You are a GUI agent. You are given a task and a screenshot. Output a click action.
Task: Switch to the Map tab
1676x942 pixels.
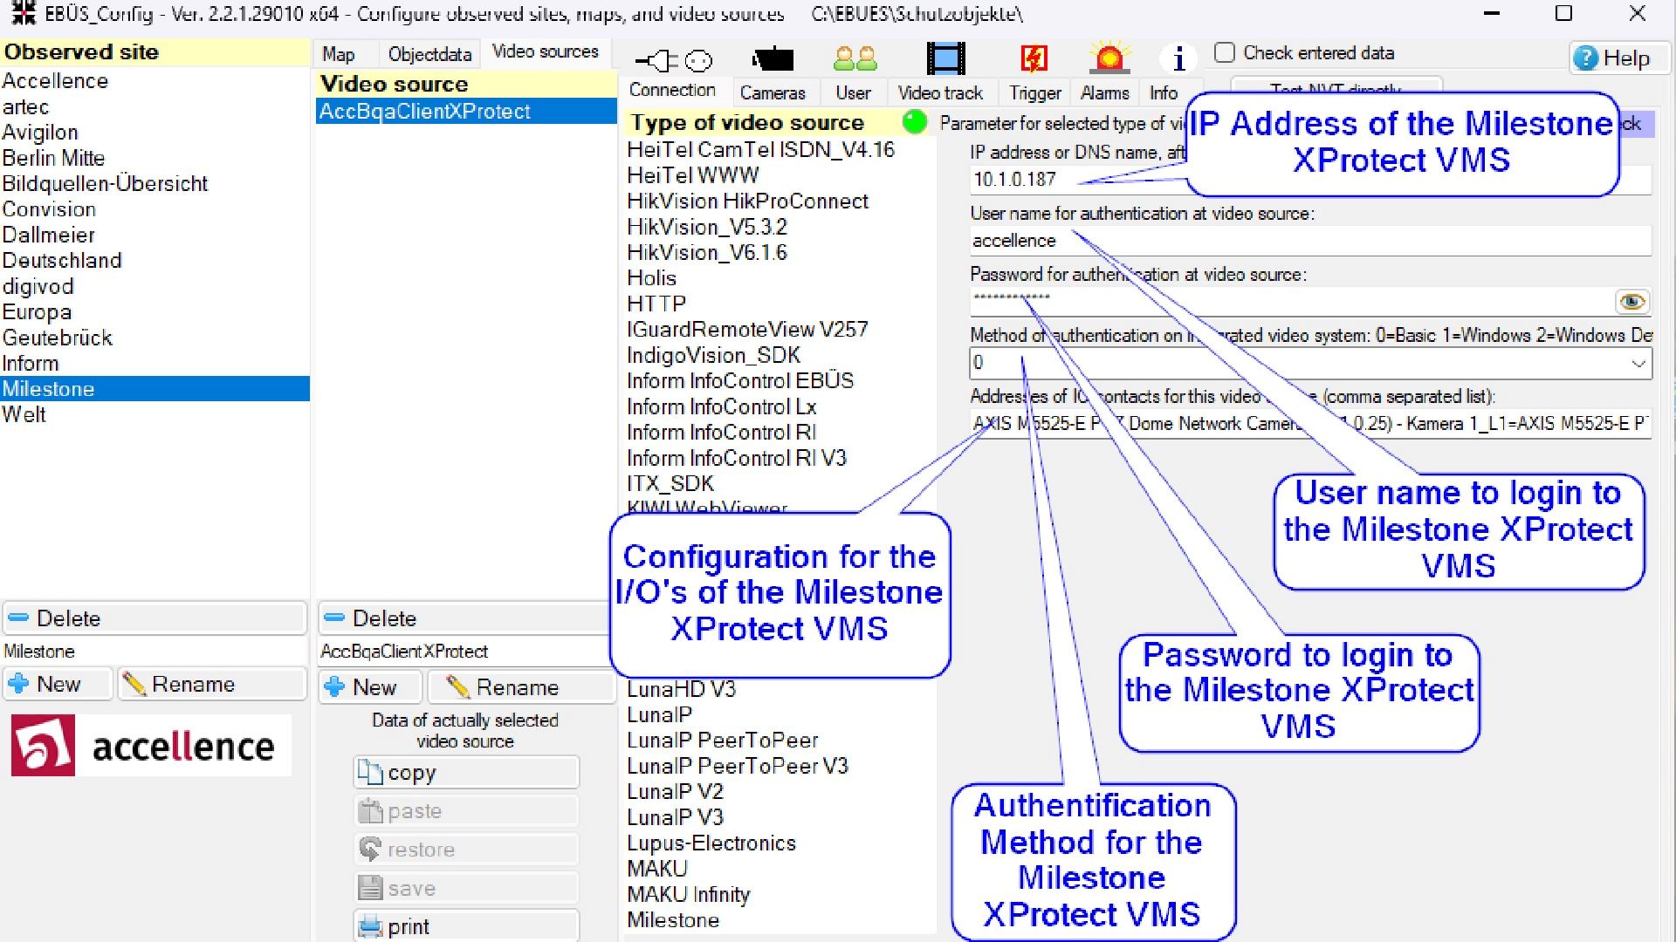point(339,54)
